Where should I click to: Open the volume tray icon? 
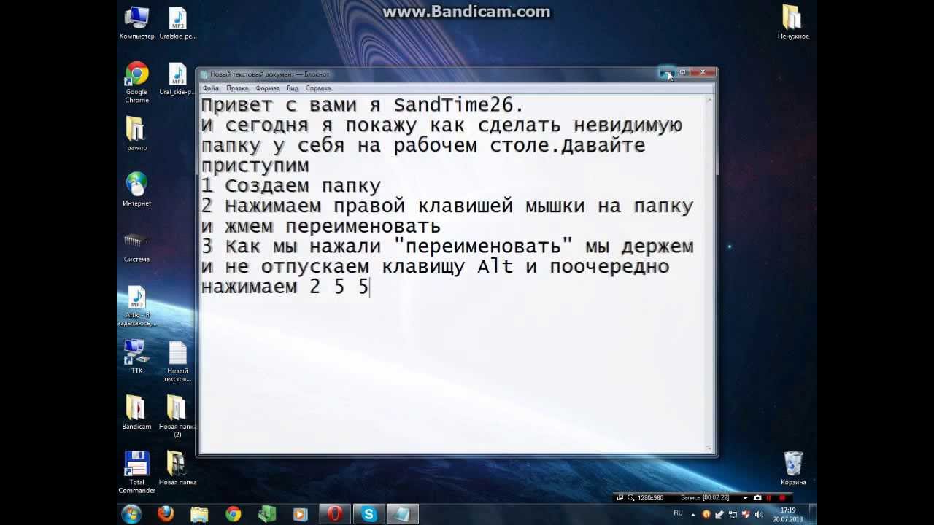click(759, 515)
